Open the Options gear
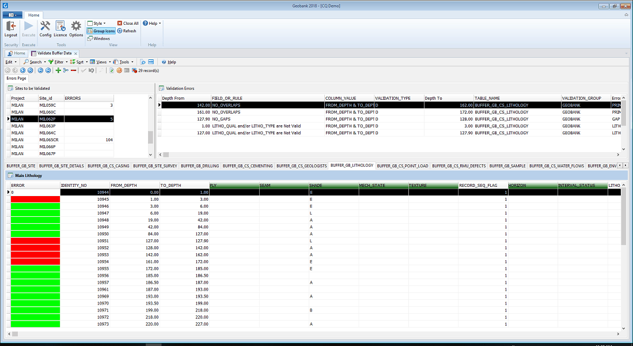 click(x=77, y=28)
